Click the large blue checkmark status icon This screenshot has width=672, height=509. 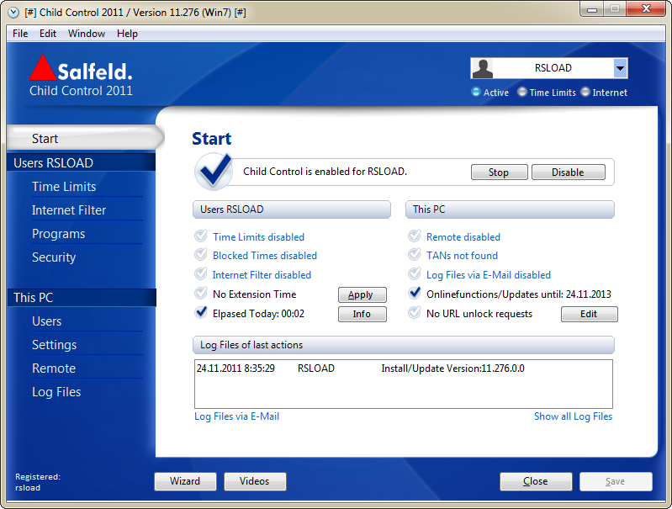214,172
